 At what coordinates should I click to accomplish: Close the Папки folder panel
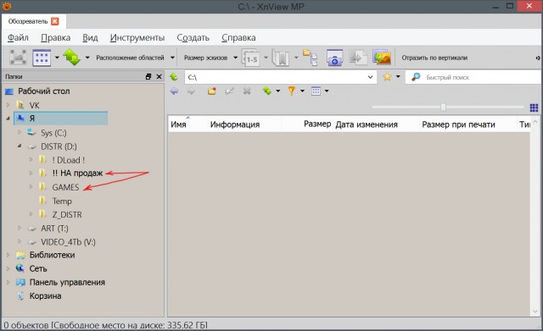pyautogui.click(x=159, y=77)
